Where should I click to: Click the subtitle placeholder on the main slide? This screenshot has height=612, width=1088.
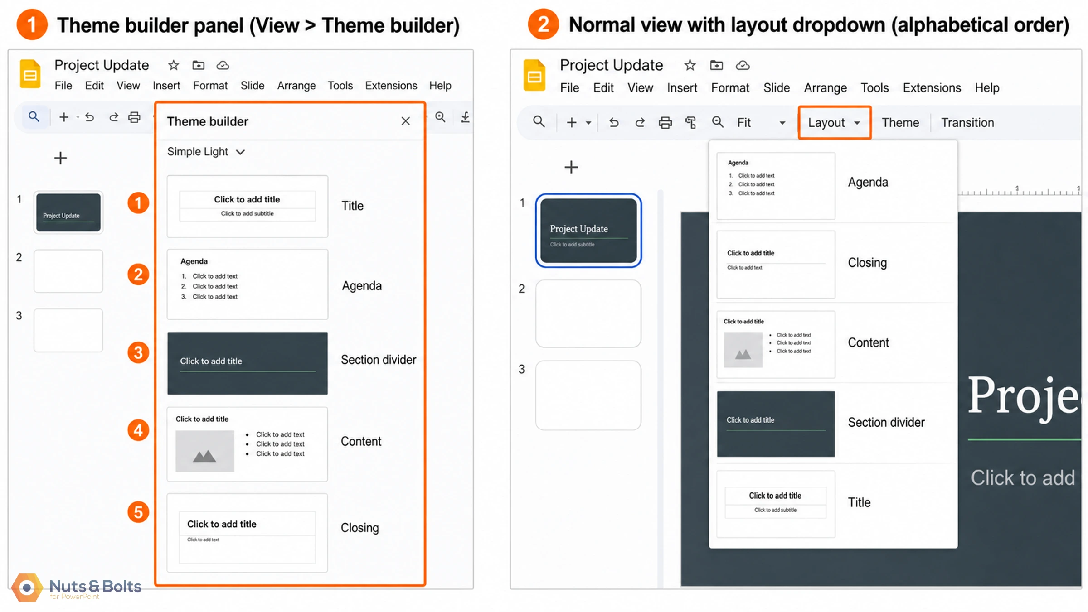[1023, 478]
